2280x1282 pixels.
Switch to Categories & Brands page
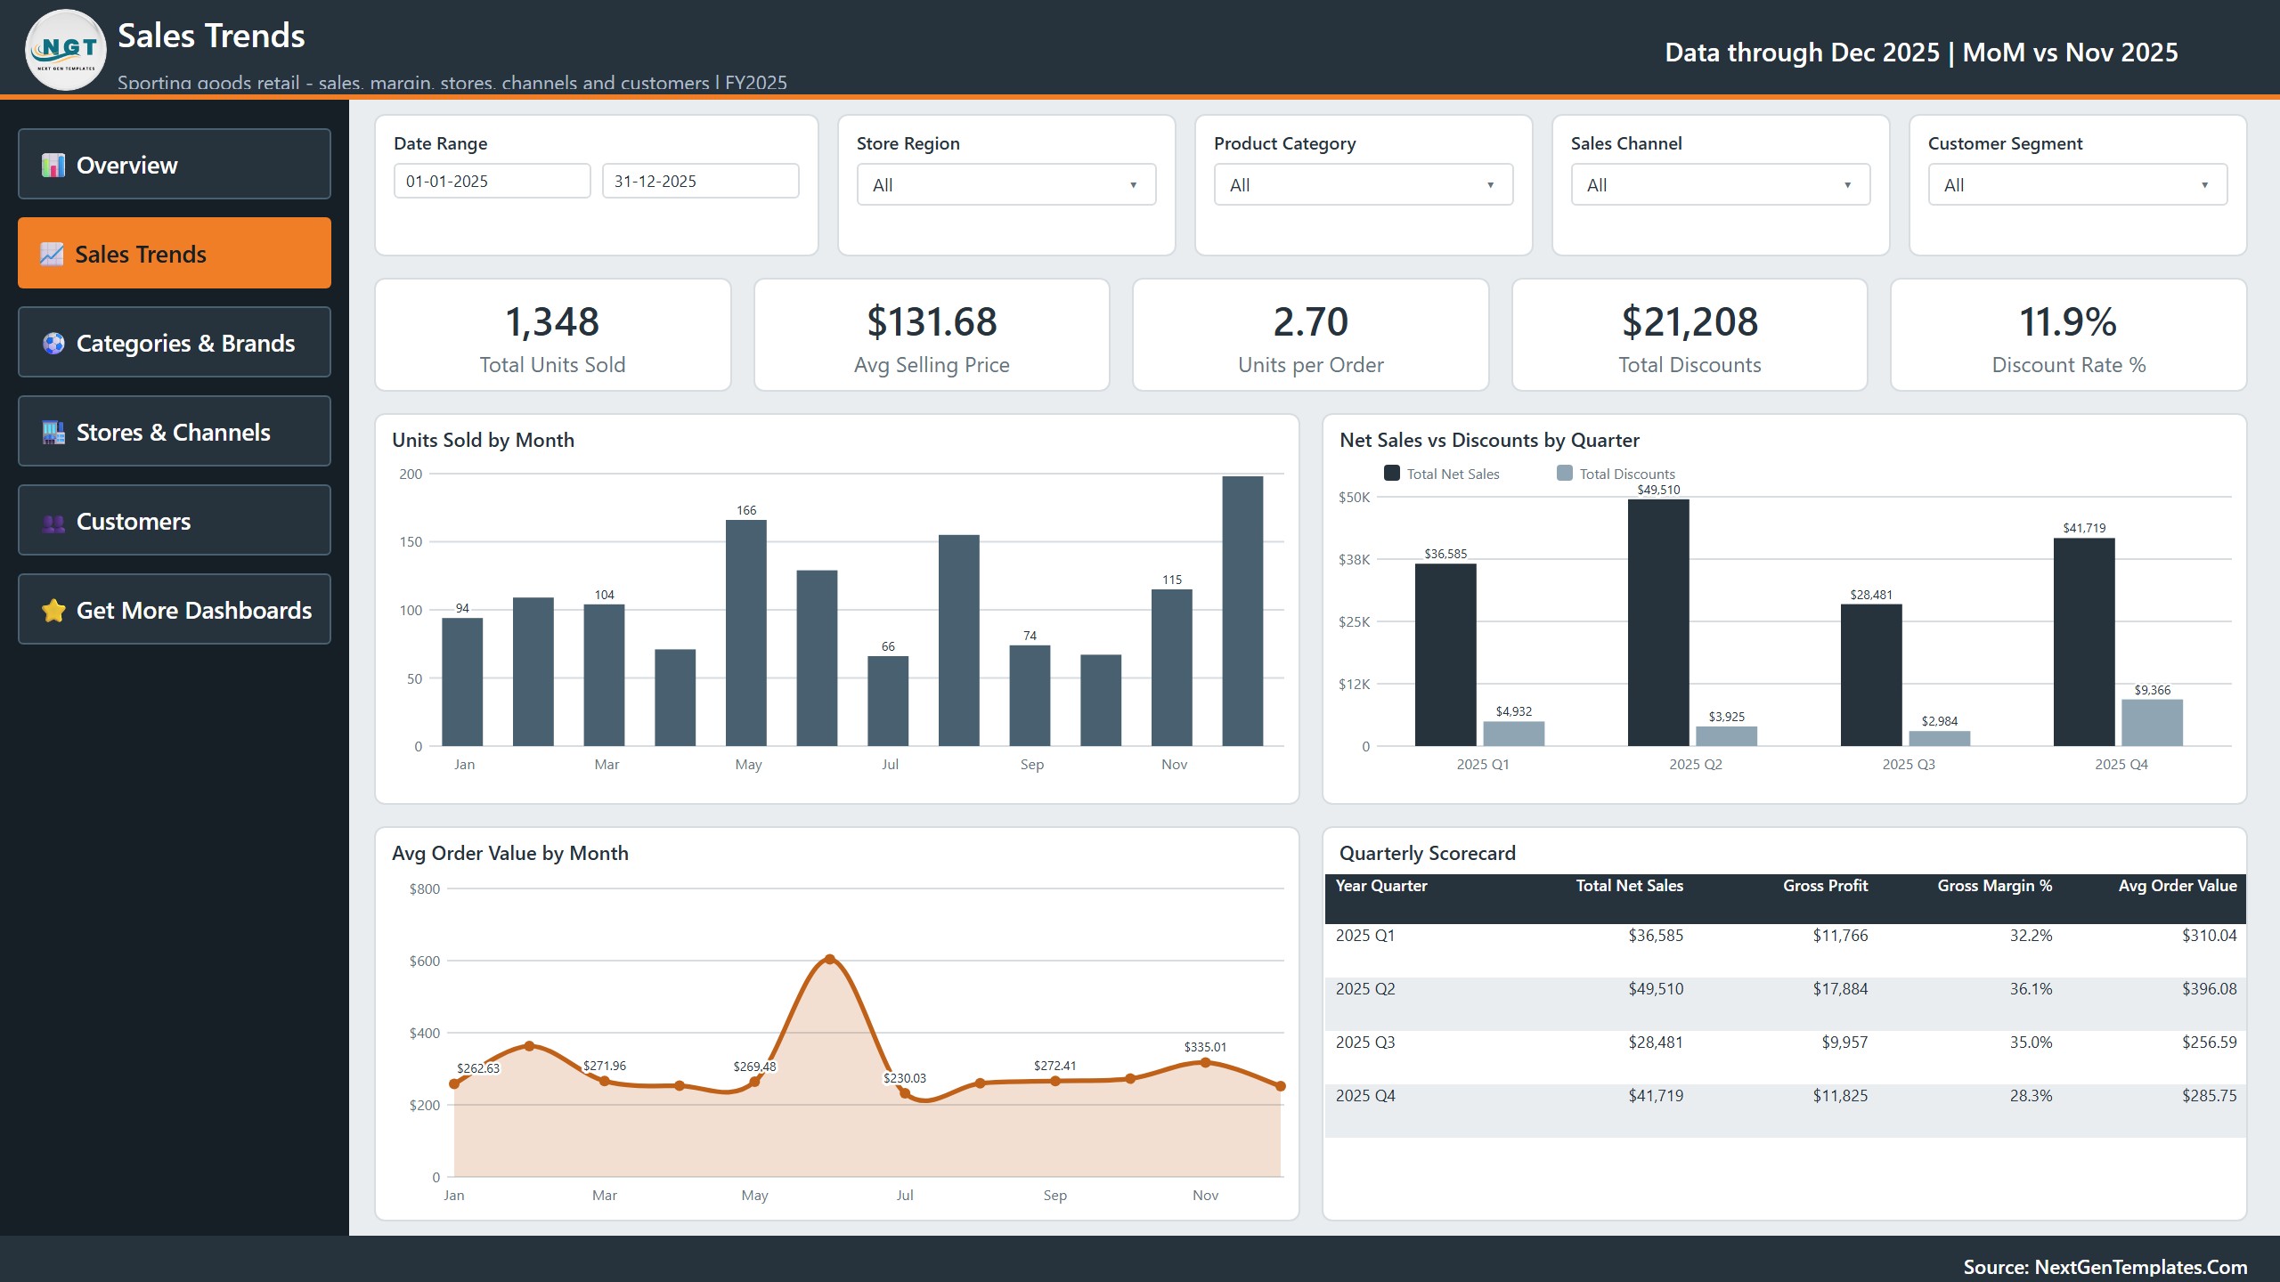(175, 342)
